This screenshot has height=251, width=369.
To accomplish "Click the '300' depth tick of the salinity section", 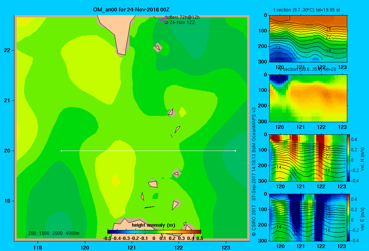I will click(263, 121).
